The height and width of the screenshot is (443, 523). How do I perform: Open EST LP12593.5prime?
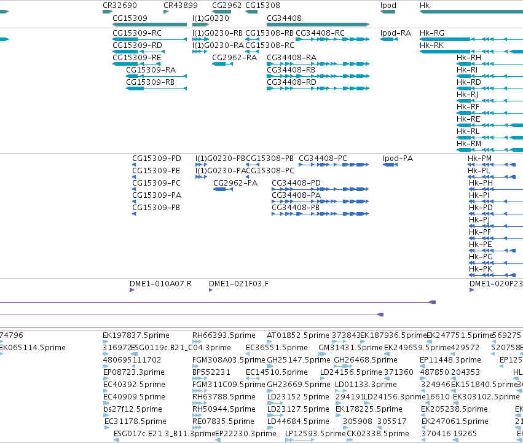coord(299,440)
